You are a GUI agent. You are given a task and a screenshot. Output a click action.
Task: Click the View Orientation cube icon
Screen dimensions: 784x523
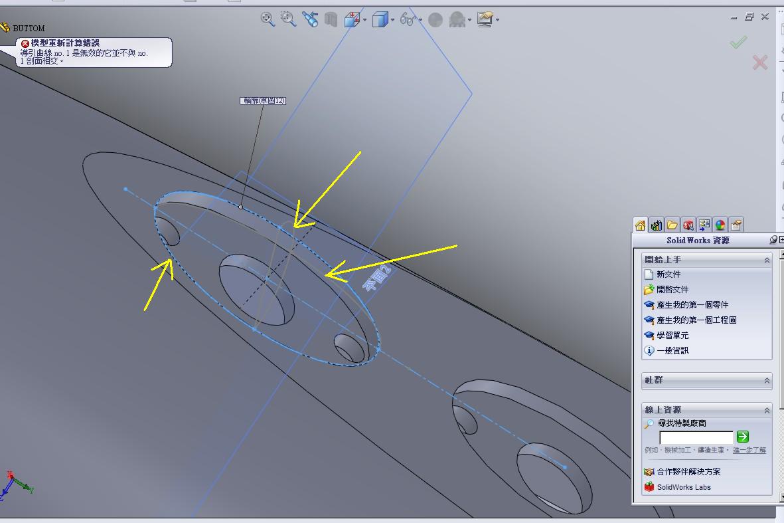point(353,19)
